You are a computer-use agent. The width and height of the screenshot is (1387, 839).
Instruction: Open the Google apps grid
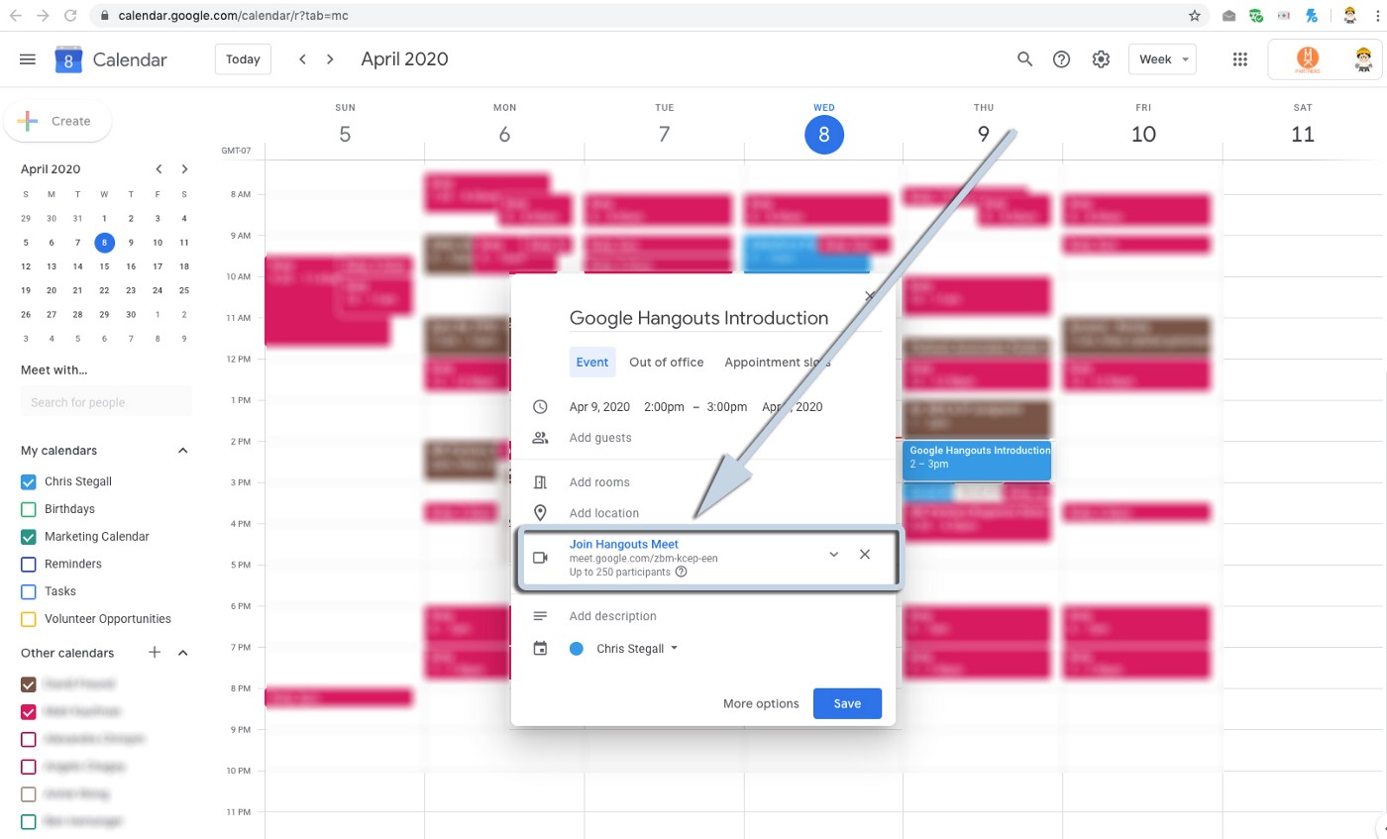click(x=1239, y=59)
